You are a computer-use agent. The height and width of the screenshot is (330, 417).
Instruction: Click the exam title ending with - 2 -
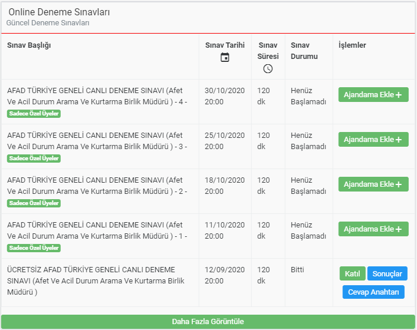(x=97, y=186)
